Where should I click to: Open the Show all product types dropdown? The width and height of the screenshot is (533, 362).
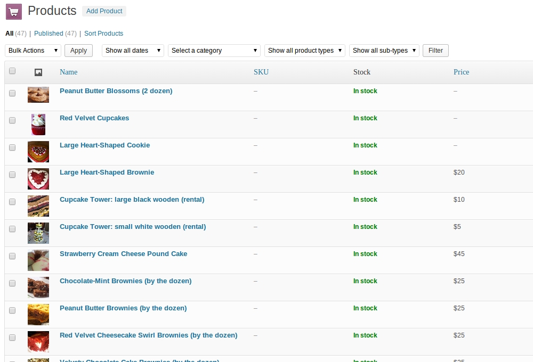click(x=304, y=51)
